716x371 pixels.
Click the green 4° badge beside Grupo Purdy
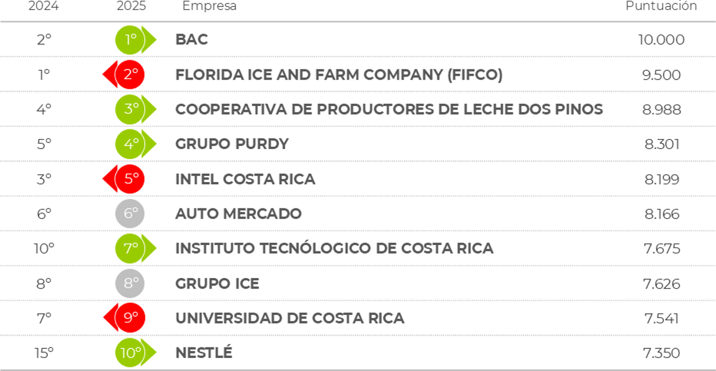pyautogui.click(x=130, y=144)
